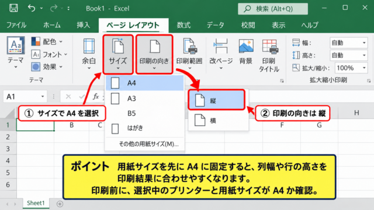
Task: Select column F header
Action: (282, 125)
